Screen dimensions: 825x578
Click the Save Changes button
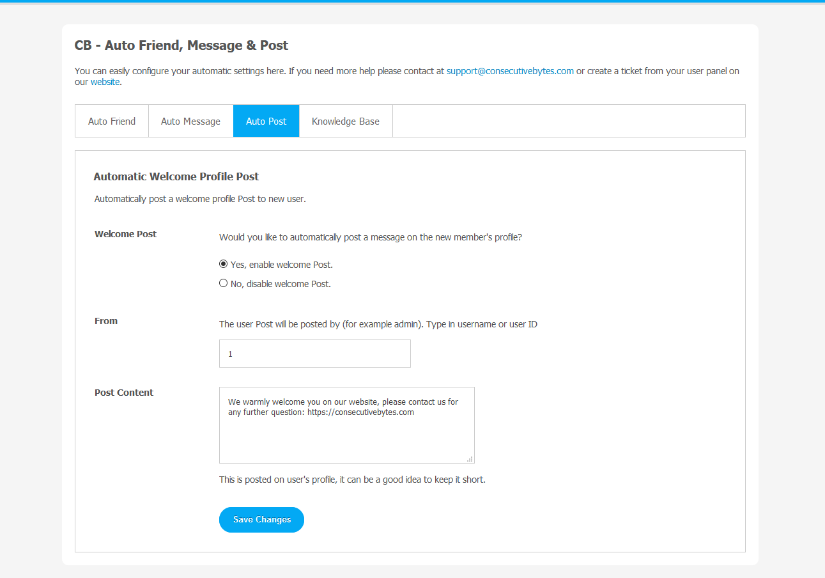(x=261, y=520)
